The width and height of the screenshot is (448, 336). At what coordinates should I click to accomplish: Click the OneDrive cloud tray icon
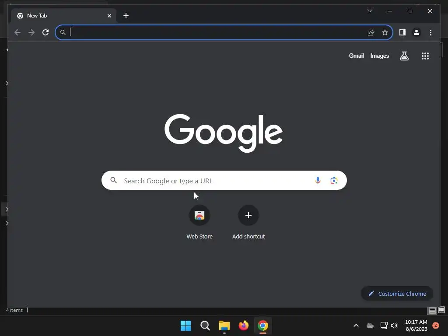point(370,325)
